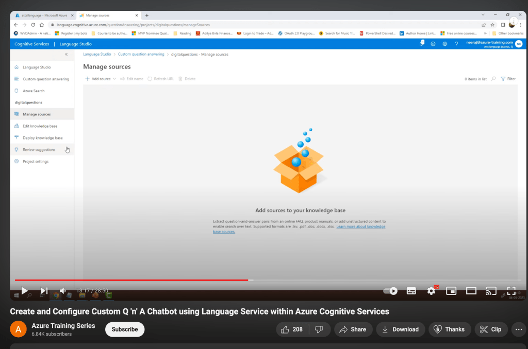Enter full screen mode
528x349 pixels.
point(511,291)
